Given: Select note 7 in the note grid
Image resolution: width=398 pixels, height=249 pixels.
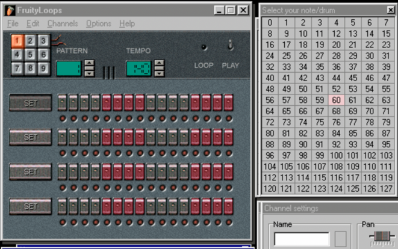Looking at the screenshot, I should point(386,23).
